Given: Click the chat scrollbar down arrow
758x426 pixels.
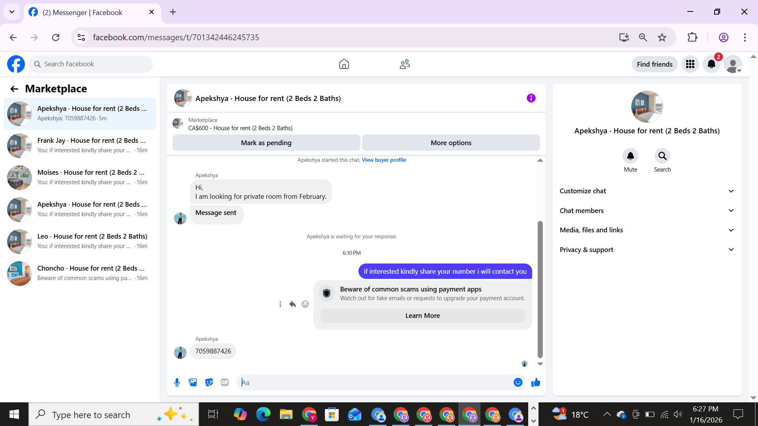Looking at the screenshot, I should [540, 364].
